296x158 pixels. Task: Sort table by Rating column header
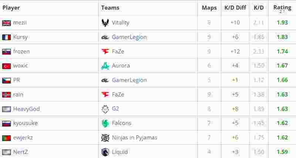(x=282, y=8)
